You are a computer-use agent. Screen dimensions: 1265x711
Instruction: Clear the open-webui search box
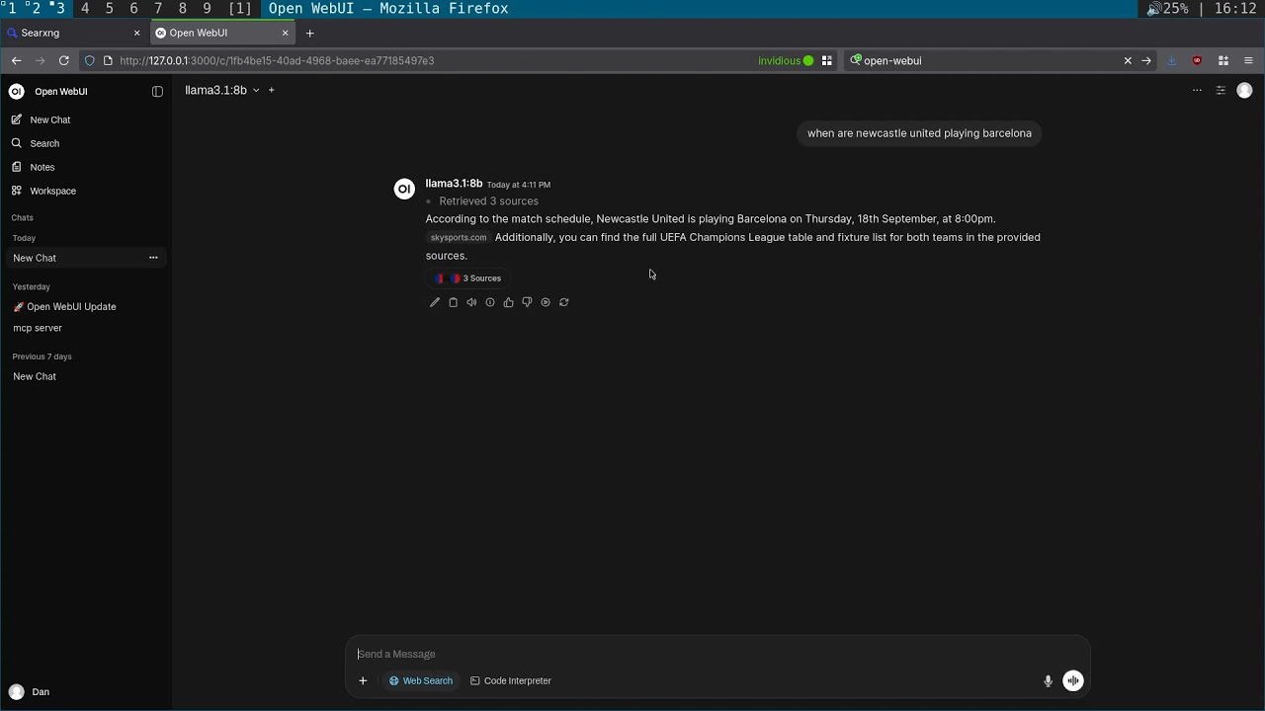tap(1128, 60)
